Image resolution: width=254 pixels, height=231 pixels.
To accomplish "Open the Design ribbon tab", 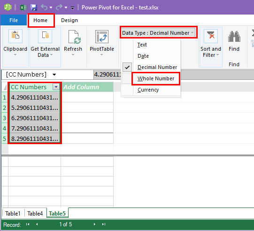I will coord(69,20).
